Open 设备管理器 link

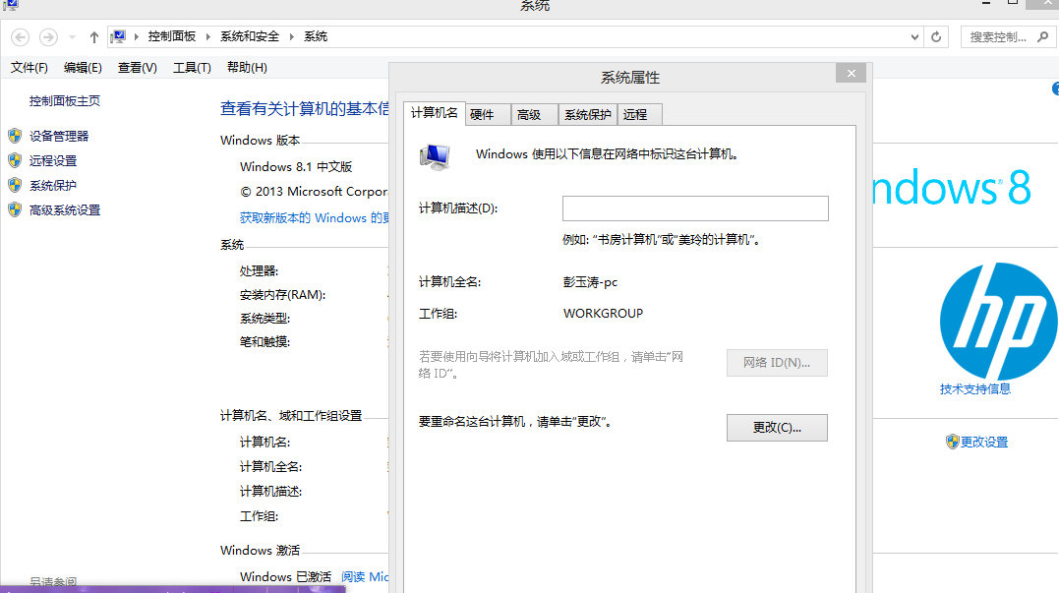(59, 136)
